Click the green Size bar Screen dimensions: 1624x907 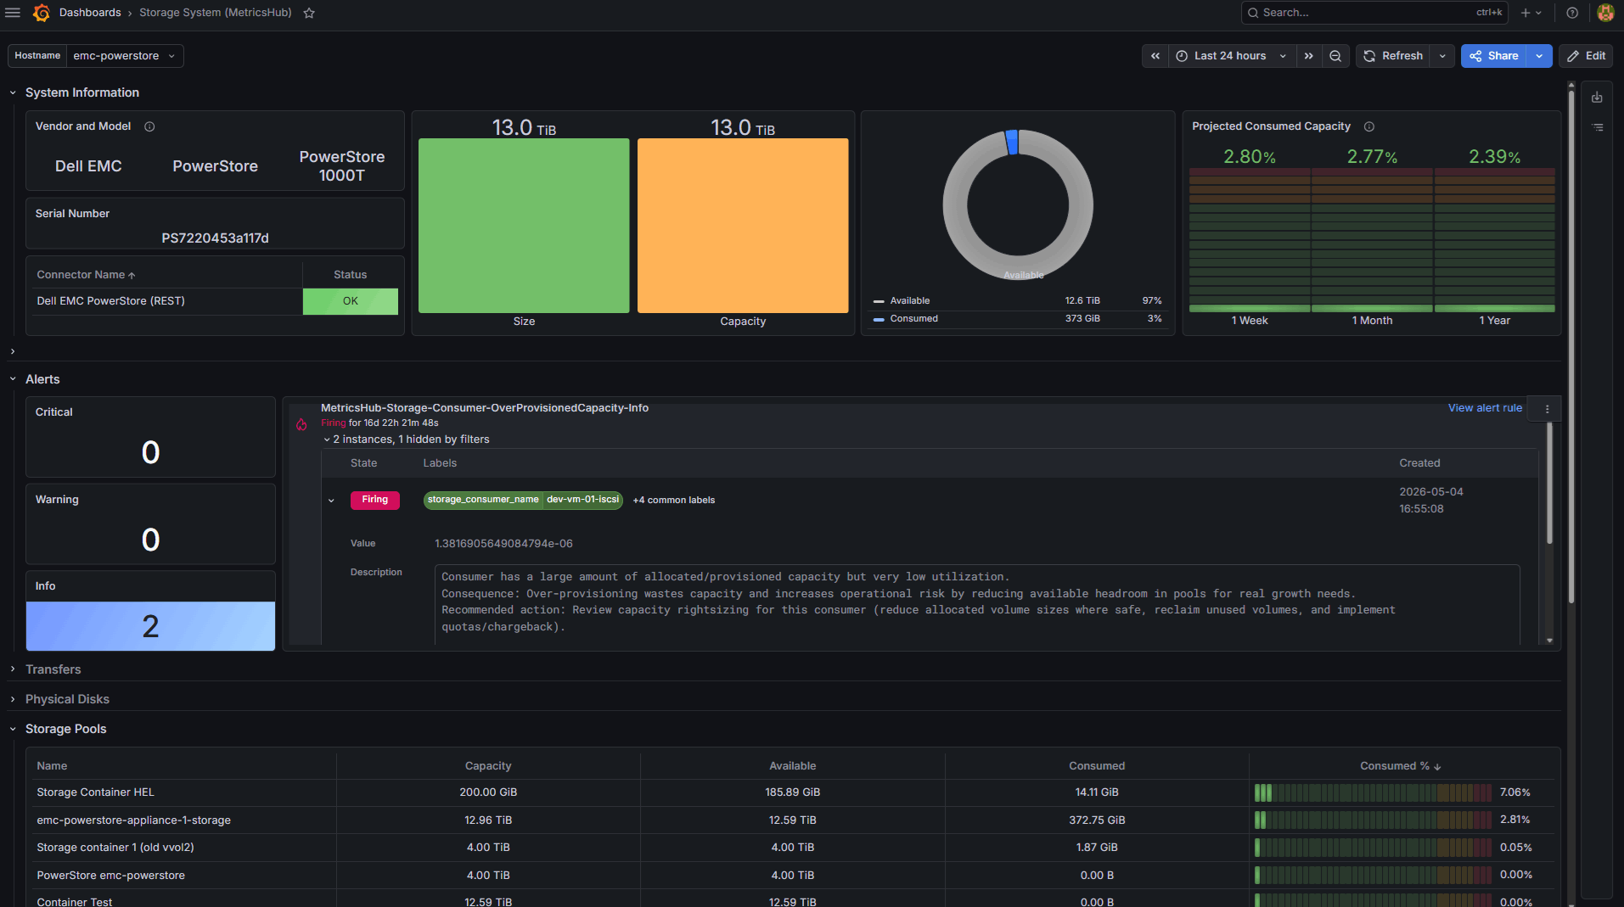[524, 226]
